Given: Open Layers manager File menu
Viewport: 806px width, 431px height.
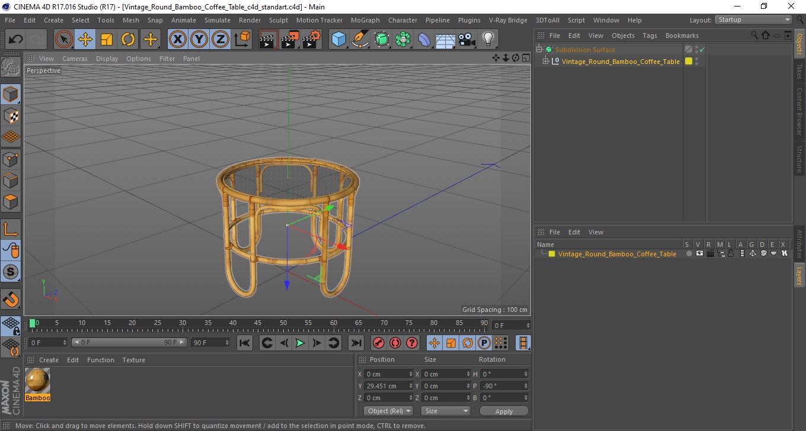Looking at the screenshot, I should click(554, 232).
